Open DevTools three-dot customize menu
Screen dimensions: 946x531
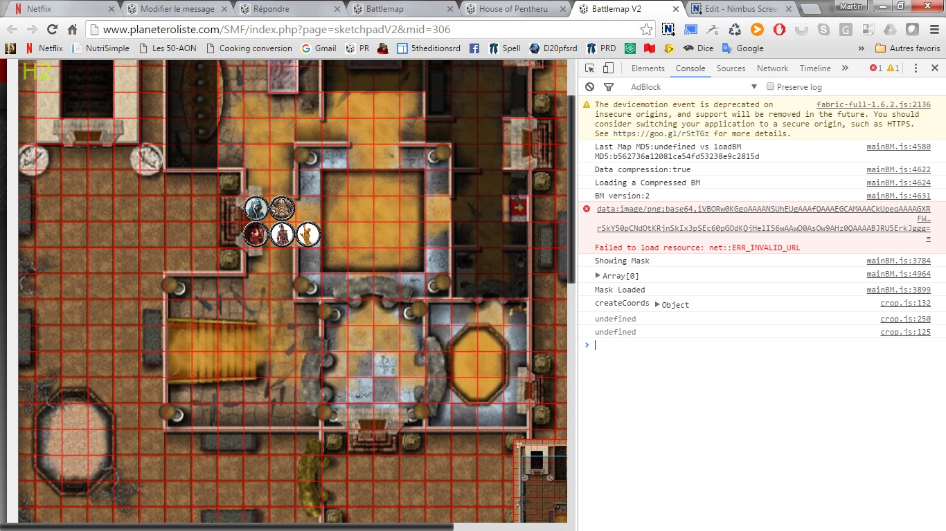(x=916, y=68)
